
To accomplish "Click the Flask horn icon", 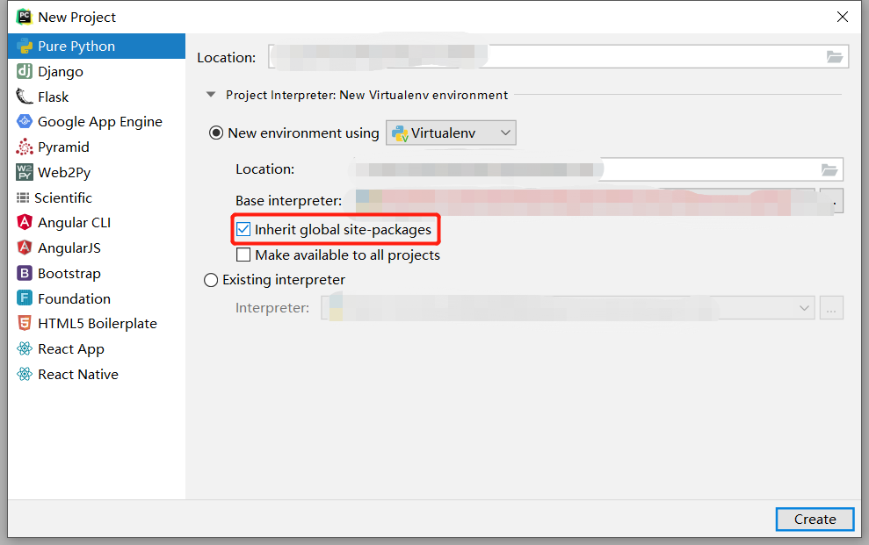I will (25, 97).
